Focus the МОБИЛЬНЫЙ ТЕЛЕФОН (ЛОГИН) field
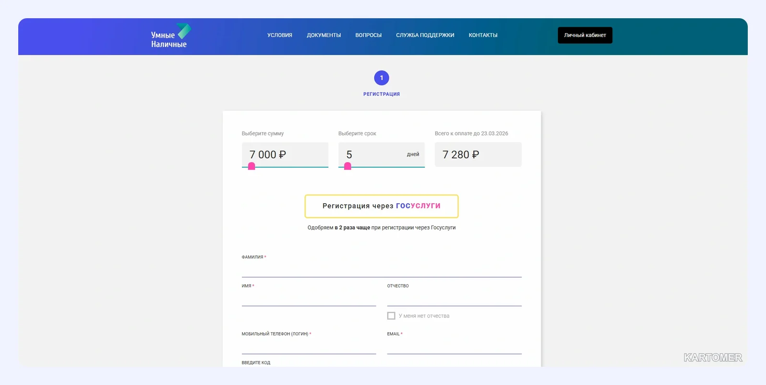Viewport: 766px width, 385px height. click(x=309, y=347)
